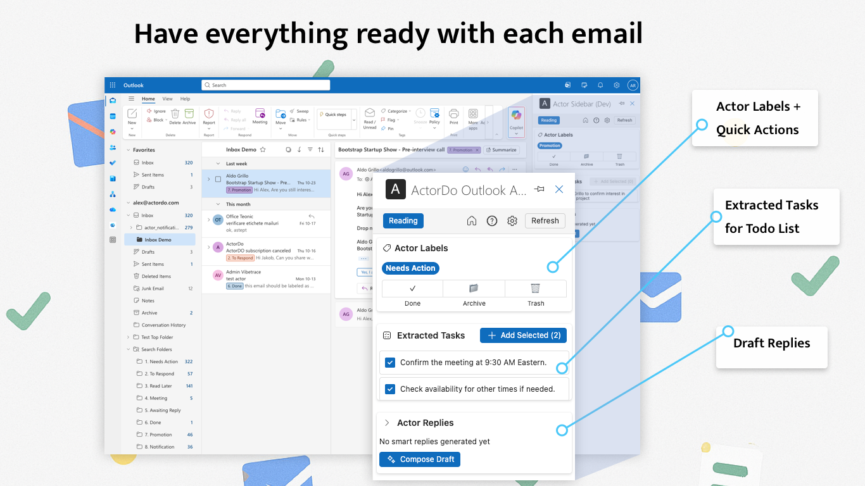This screenshot has width=865, height=486.
Task: Switch to the View tab
Action: click(x=167, y=99)
